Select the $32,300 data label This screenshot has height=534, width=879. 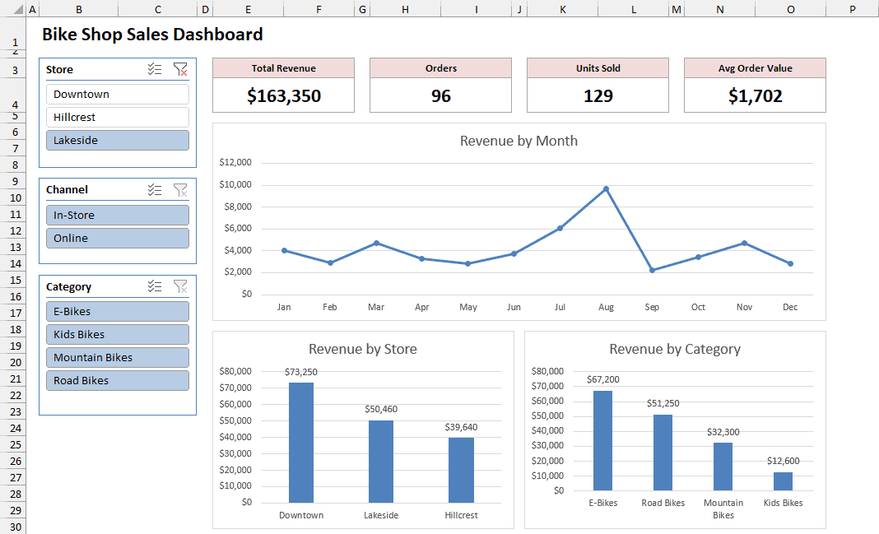pos(723,432)
